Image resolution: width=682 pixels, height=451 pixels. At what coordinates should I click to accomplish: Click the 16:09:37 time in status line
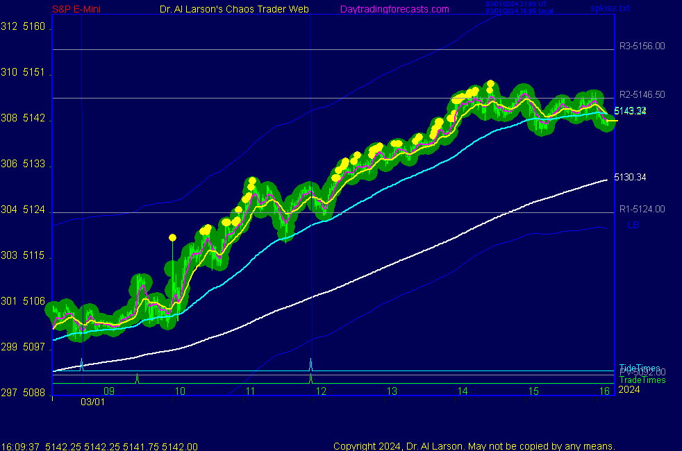pyautogui.click(x=20, y=447)
